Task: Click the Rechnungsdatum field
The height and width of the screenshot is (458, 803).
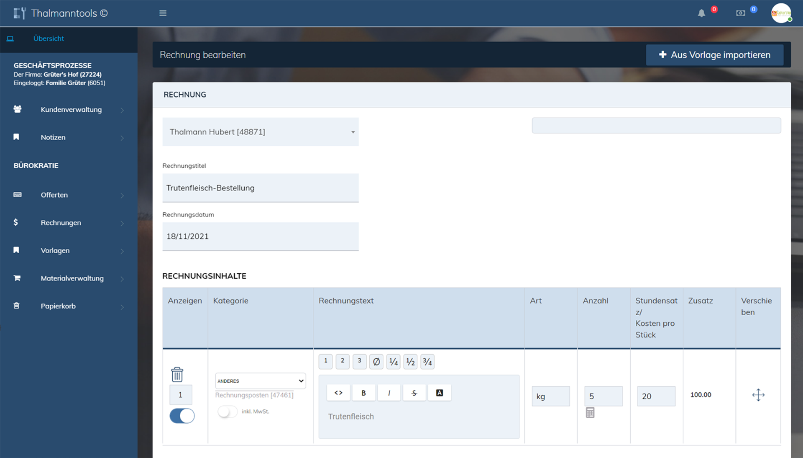Action: point(260,237)
